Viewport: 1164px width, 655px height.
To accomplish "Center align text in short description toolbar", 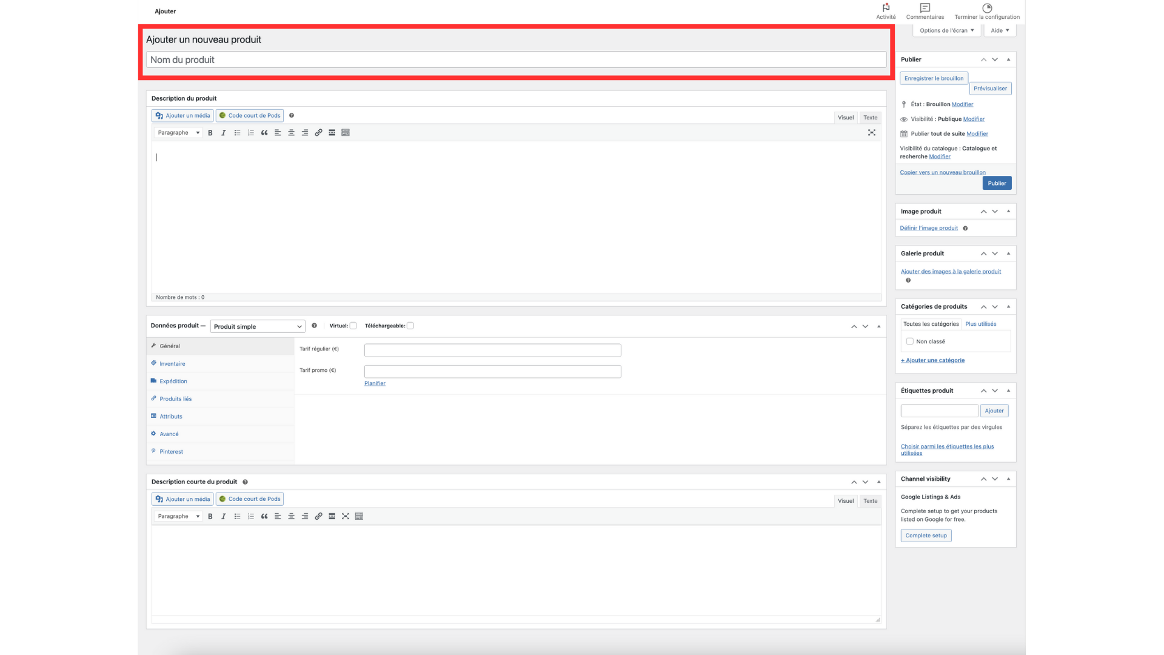I will (x=291, y=517).
